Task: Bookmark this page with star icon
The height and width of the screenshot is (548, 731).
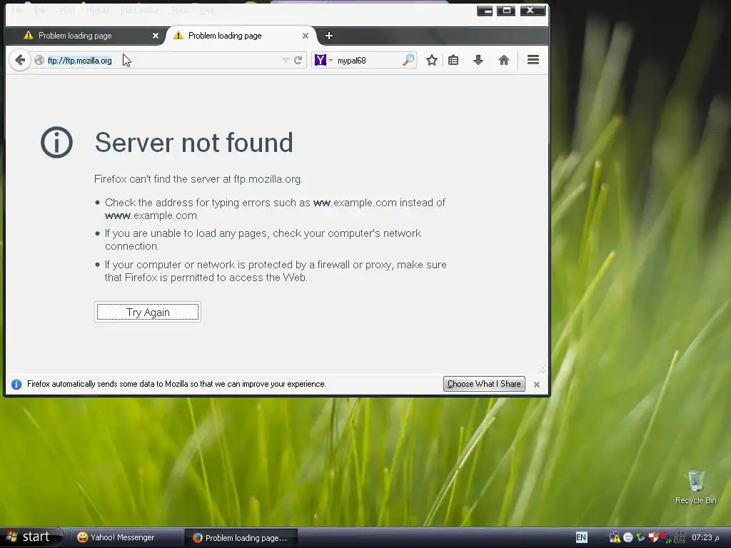Action: click(x=432, y=60)
